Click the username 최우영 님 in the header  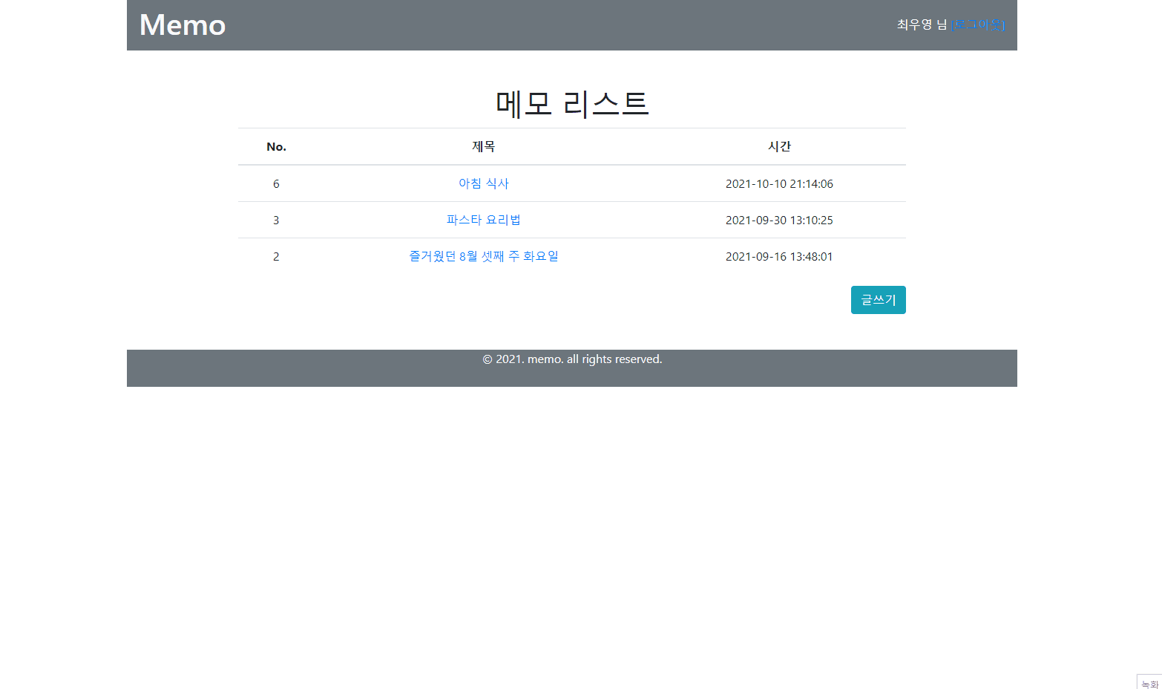pyautogui.click(x=920, y=25)
